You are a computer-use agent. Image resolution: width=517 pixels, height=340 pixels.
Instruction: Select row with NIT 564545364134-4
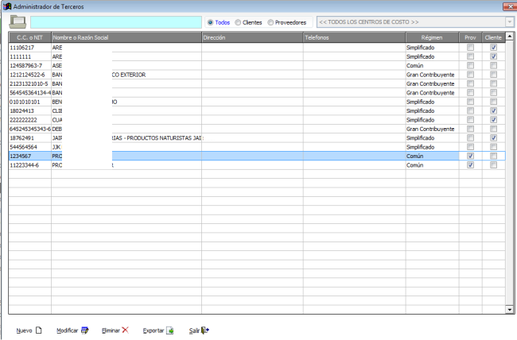click(x=257, y=93)
